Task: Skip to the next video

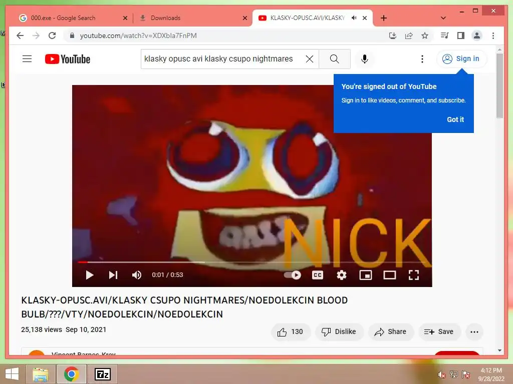Action: 113,275
